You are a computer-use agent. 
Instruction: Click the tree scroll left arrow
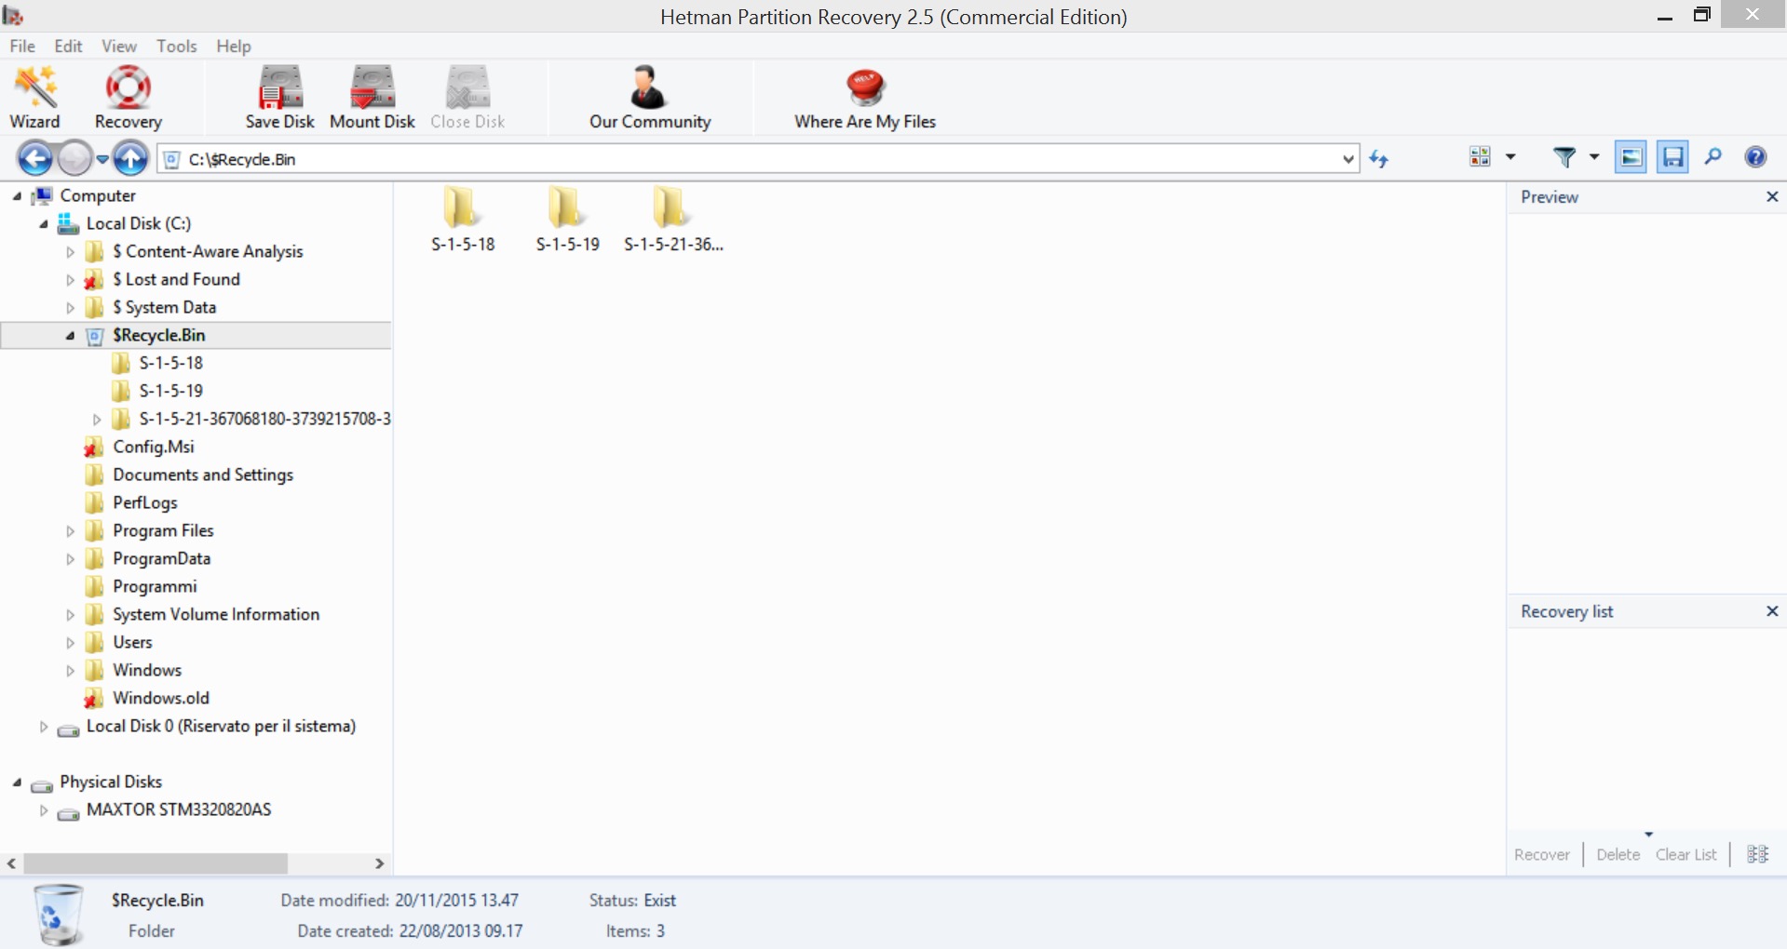[11, 863]
